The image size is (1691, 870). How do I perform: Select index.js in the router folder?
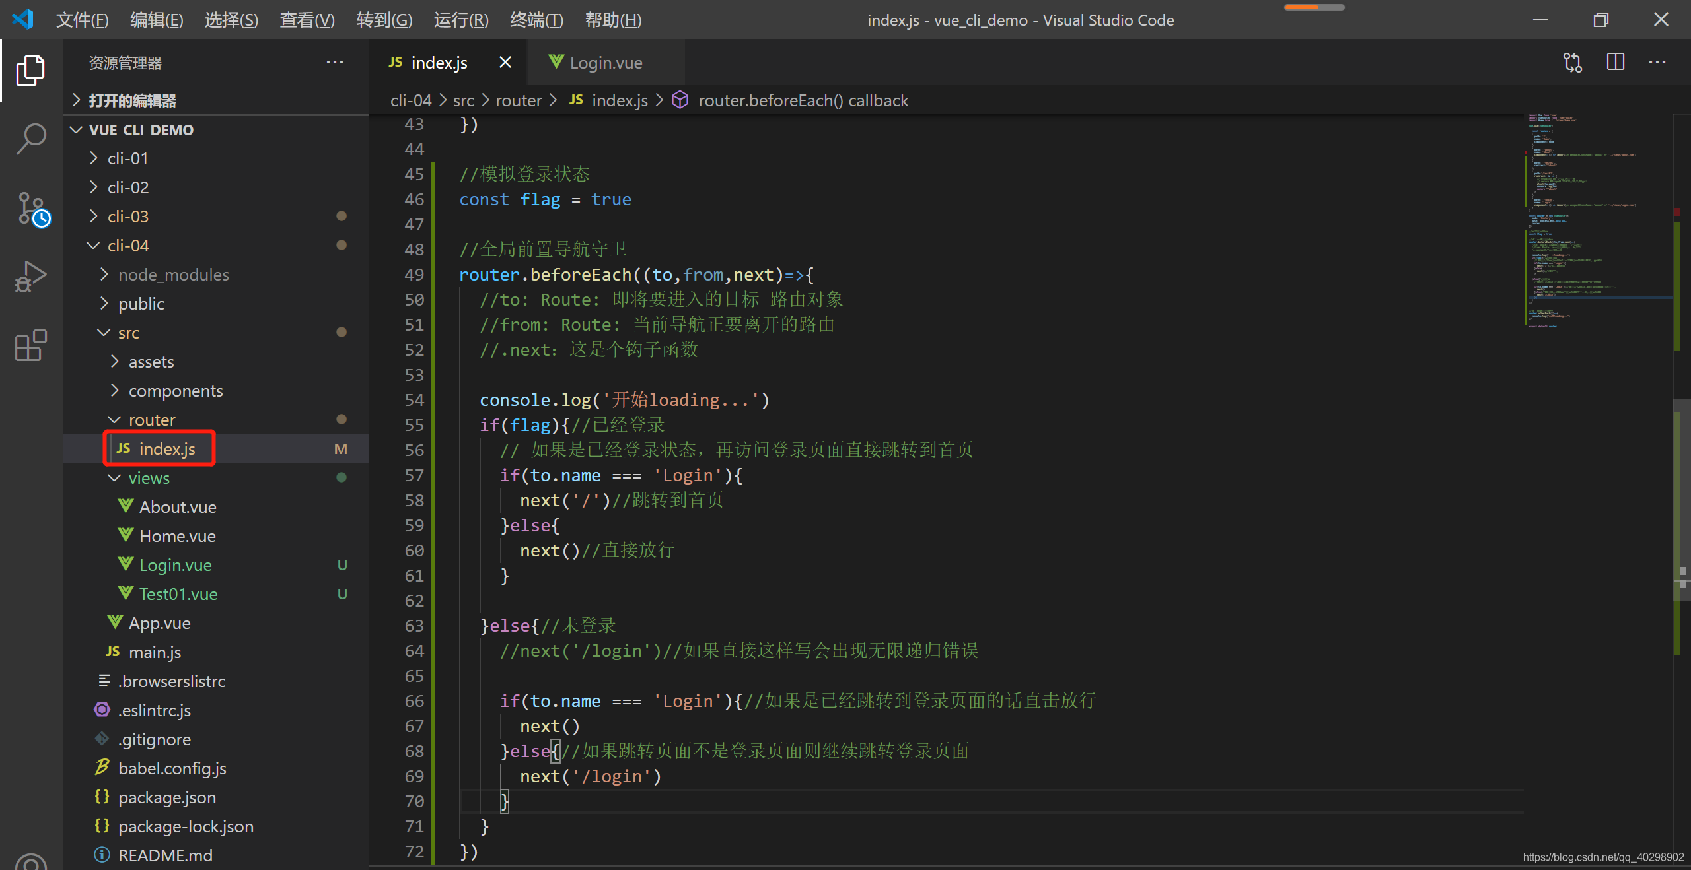pyautogui.click(x=167, y=449)
